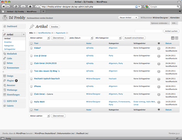Viewport: 182px width, 140px height.
Task: Click comment bubble for iPhone article
Action: click(x=159, y=87)
